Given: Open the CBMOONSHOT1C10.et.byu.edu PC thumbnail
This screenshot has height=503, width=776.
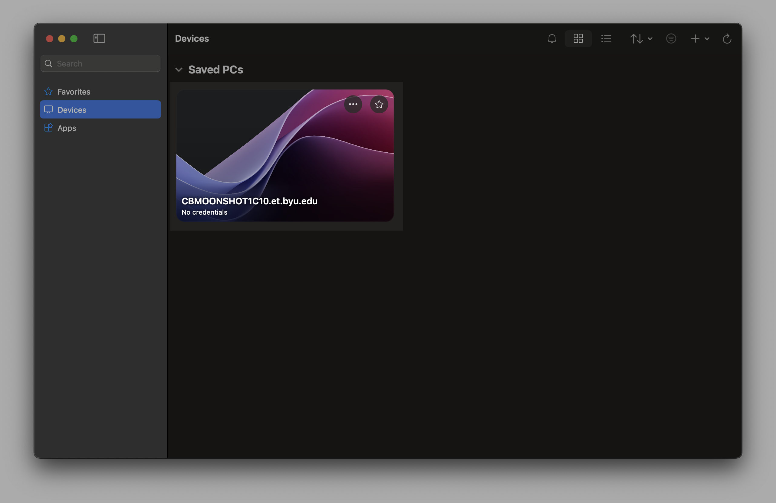Looking at the screenshot, I should pyautogui.click(x=285, y=156).
